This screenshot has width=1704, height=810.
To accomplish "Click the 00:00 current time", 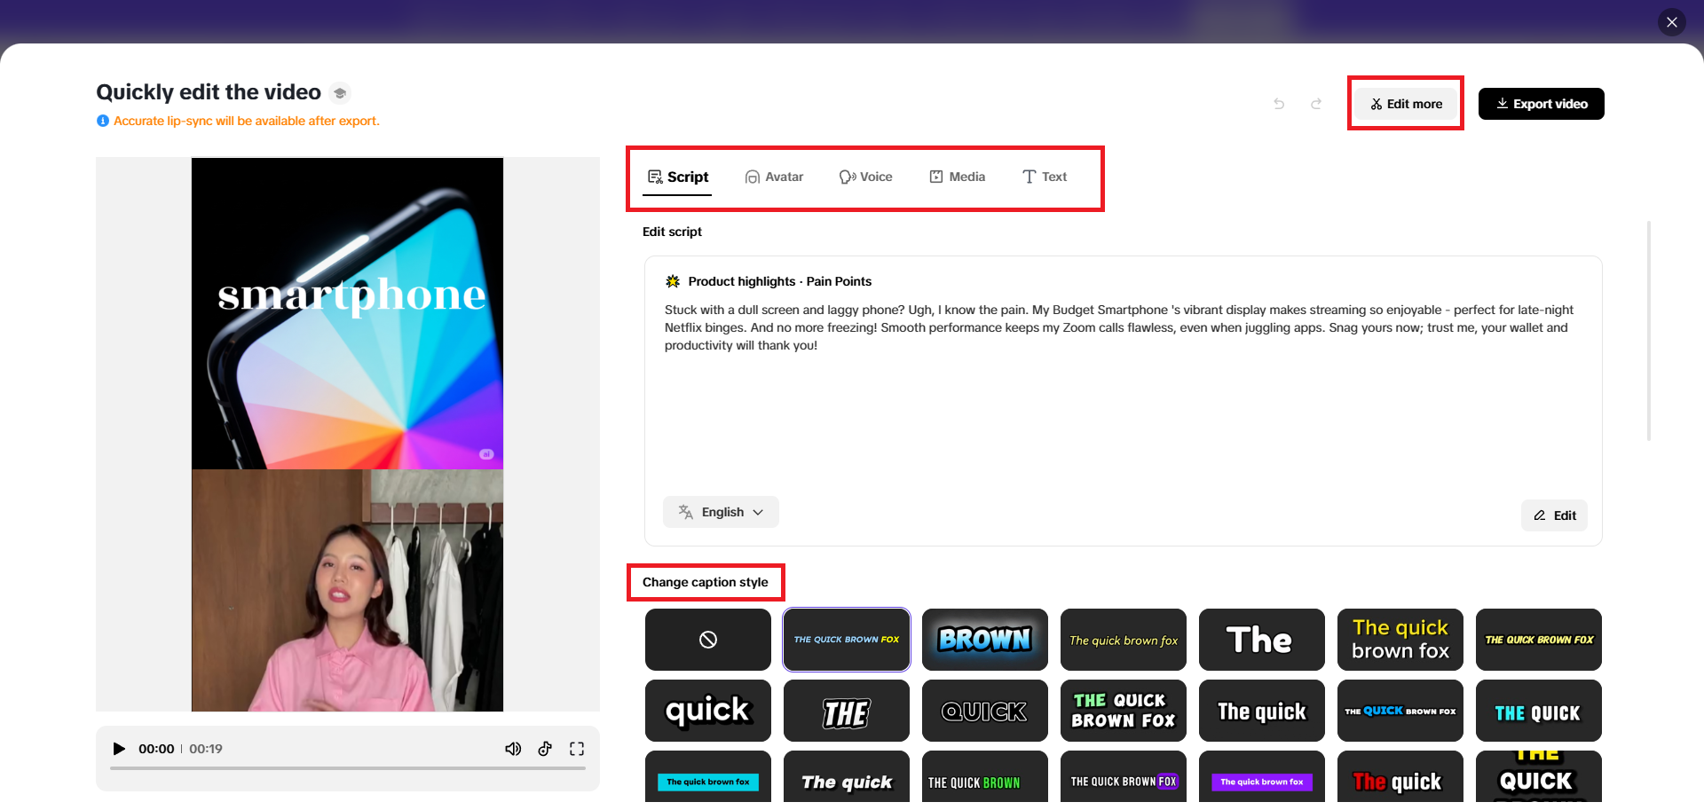I will click(156, 749).
